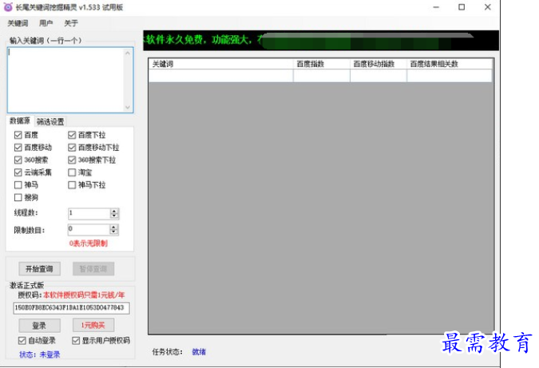
Task: Click the 百度指数 column header
Action: (x=322, y=64)
